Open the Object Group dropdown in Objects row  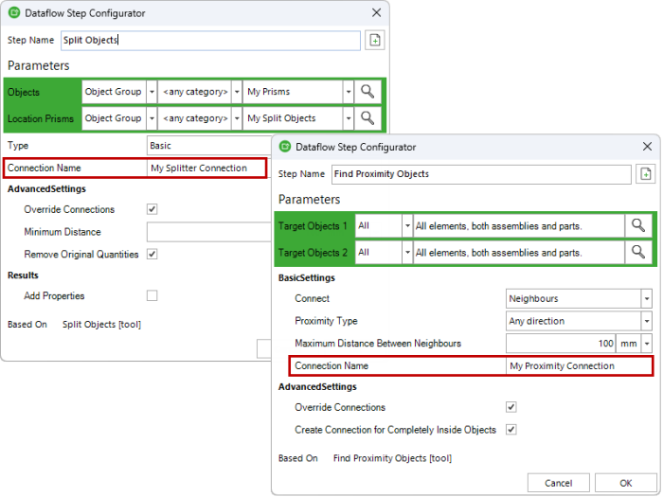[x=152, y=92]
